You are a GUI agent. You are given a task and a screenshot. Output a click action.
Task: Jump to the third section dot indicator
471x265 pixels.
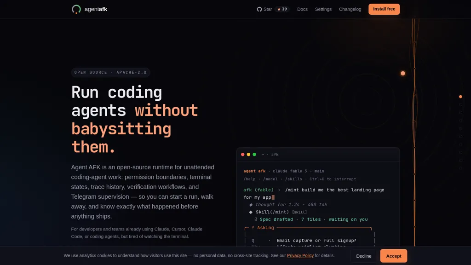coord(460,112)
